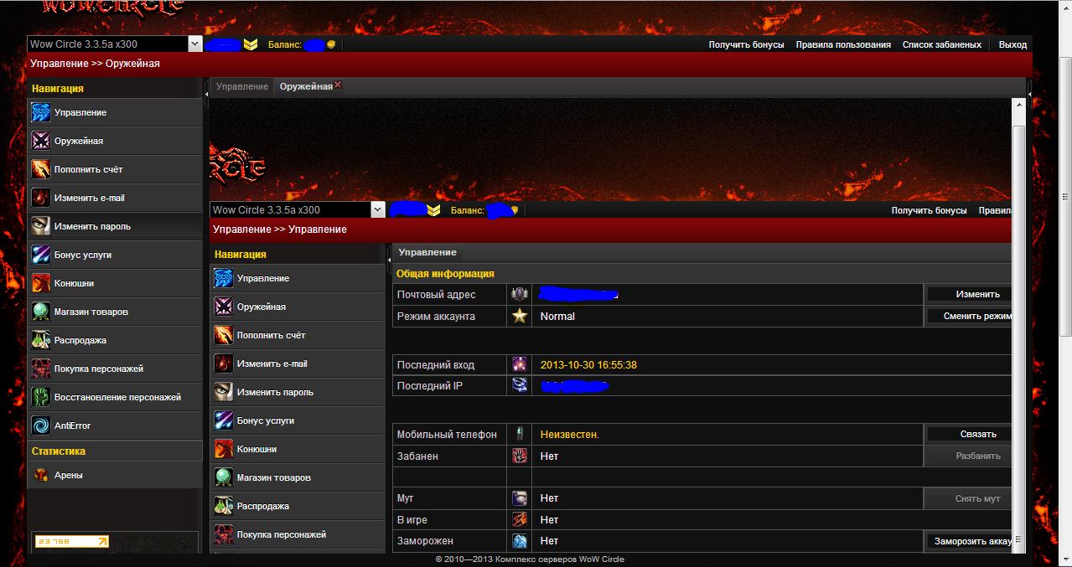Click the Последний вход icon
The height and width of the screenshot is (567, 1072).
(520, 364)
